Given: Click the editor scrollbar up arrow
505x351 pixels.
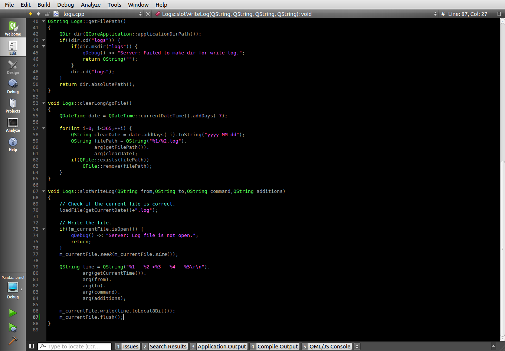Looking at the screenshot, I should click(x=502, y=21).
